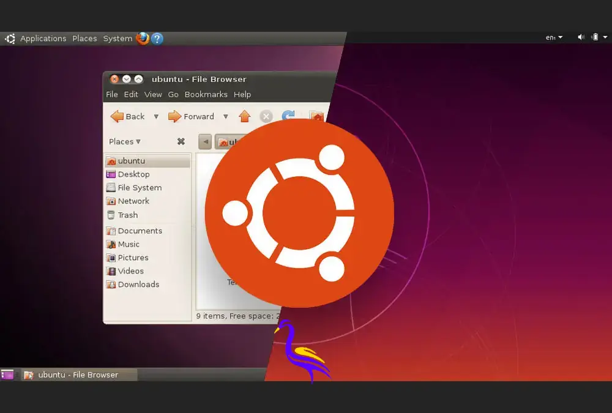Viewport: 612px width, 413px height.
Task: Click the volume speaker icon in panel
Action: [x=581, y=37]
